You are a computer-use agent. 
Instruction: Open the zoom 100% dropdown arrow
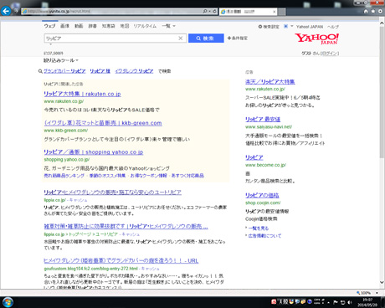coord(377,293)
